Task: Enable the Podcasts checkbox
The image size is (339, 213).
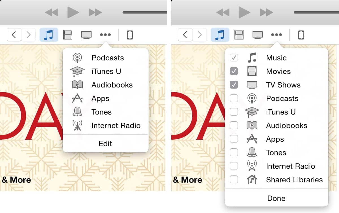Action: 234,98
